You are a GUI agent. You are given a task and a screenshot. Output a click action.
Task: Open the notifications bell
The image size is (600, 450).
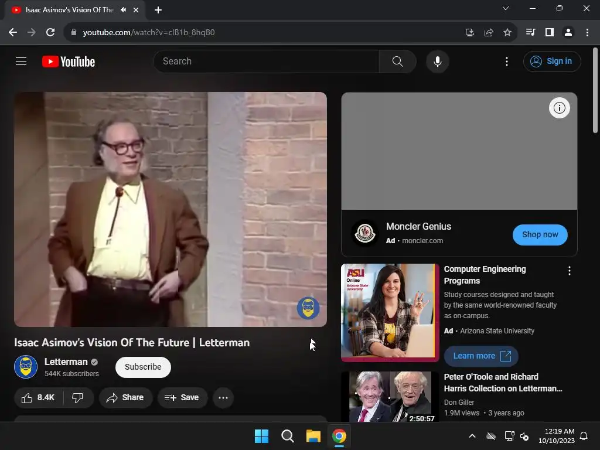click(x=584, y=436)
